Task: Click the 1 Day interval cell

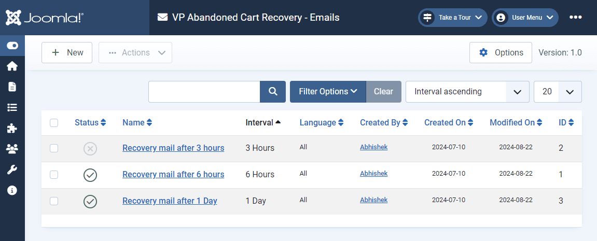Action: point(256,201)
